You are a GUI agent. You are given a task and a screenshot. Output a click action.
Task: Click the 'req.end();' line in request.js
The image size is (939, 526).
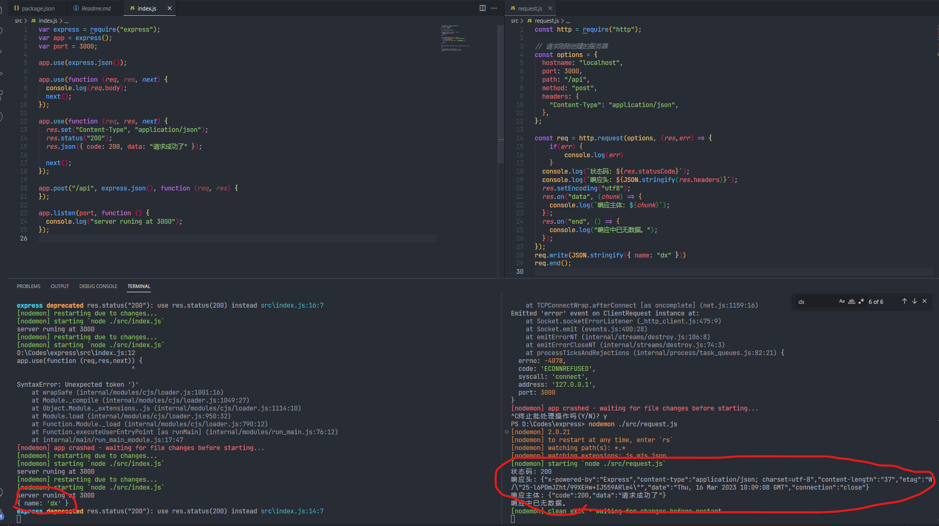pyautogui.click(x=553, y=263)
